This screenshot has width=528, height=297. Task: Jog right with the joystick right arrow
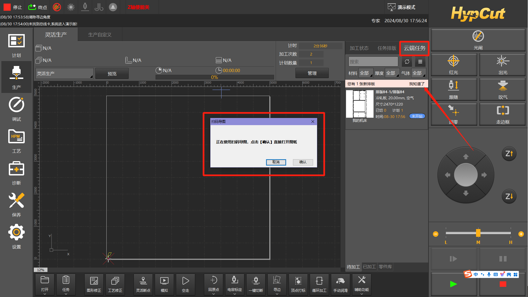coord(484,175)
